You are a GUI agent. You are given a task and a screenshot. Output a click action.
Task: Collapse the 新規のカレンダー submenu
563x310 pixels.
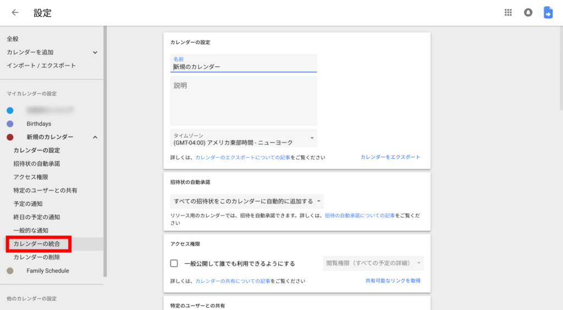click(x=95, y=137)
